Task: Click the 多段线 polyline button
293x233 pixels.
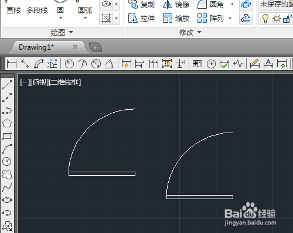Action: click(x=37, y=11)
